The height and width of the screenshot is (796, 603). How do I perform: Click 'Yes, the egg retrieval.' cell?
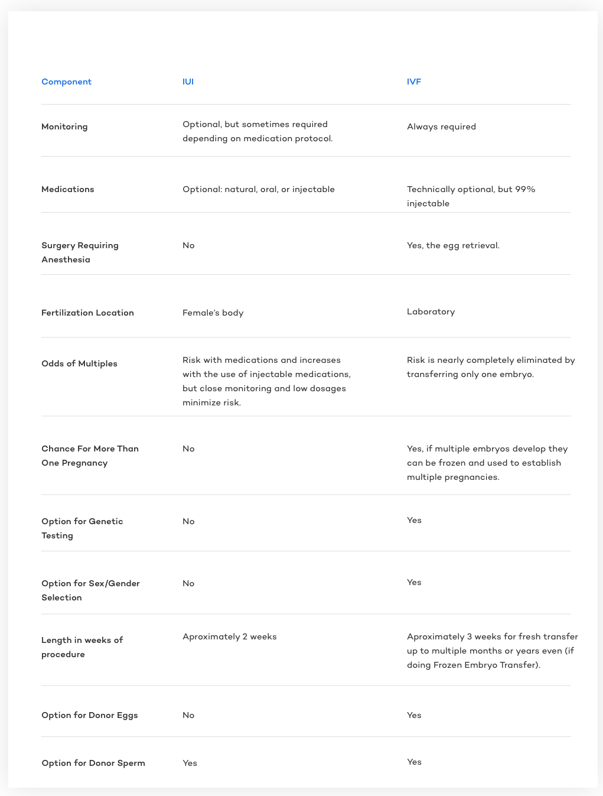click(453, 245)
